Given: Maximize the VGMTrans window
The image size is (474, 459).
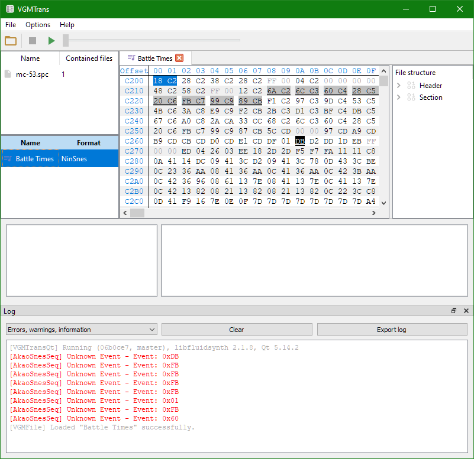Looking at the screenshot, I should (x=433, y=9).
